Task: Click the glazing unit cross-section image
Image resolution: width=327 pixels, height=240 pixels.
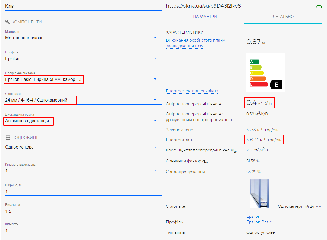Action: (x=260, y=194)
